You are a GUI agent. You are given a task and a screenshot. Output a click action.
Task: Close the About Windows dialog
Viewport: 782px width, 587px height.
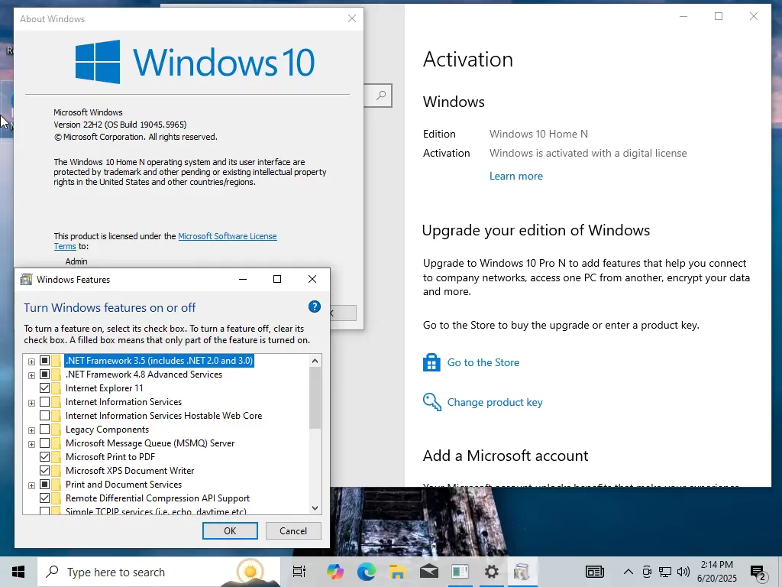pyautogui.click(x=352, y=18)
